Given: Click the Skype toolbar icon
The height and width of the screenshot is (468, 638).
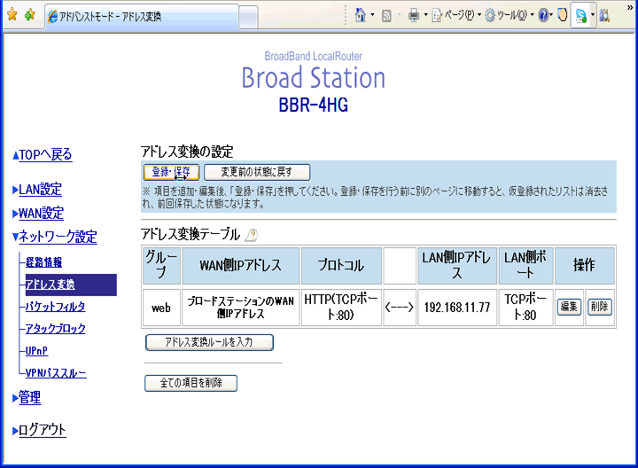Looking at the screenshot, I should point(580,15).
